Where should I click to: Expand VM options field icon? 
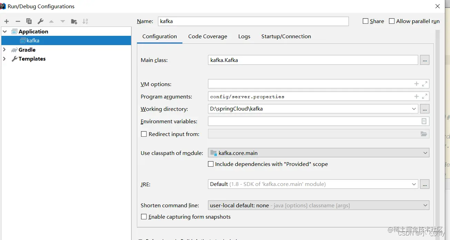click(424, 84)
